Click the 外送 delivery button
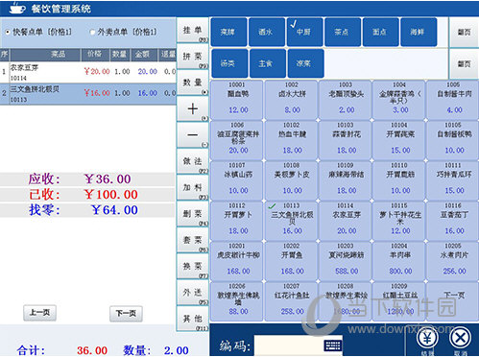Viewport: 479px width, 357px height. 193,293
